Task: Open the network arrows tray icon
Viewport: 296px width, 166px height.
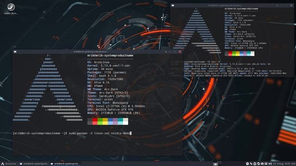Action: click(x=251, y=164)
